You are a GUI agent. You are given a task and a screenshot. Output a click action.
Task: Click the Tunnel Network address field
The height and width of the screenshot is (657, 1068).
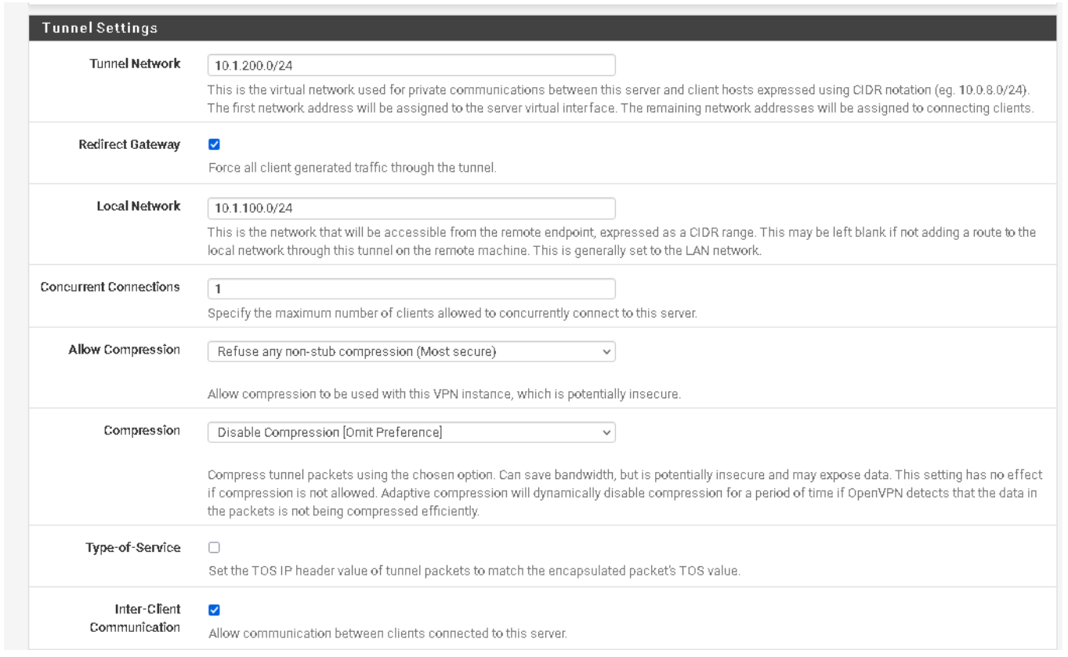[x=411, y=65]
